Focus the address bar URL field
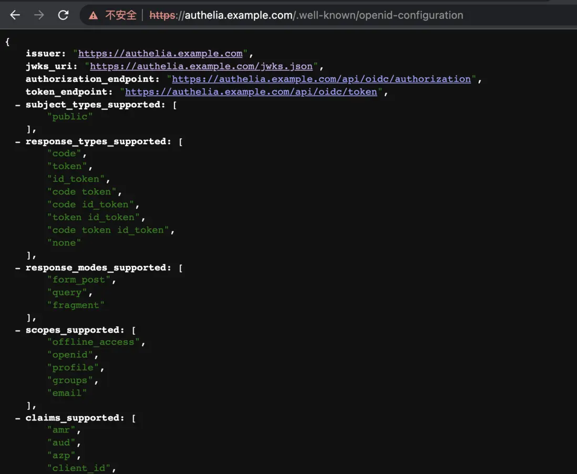 315,15
